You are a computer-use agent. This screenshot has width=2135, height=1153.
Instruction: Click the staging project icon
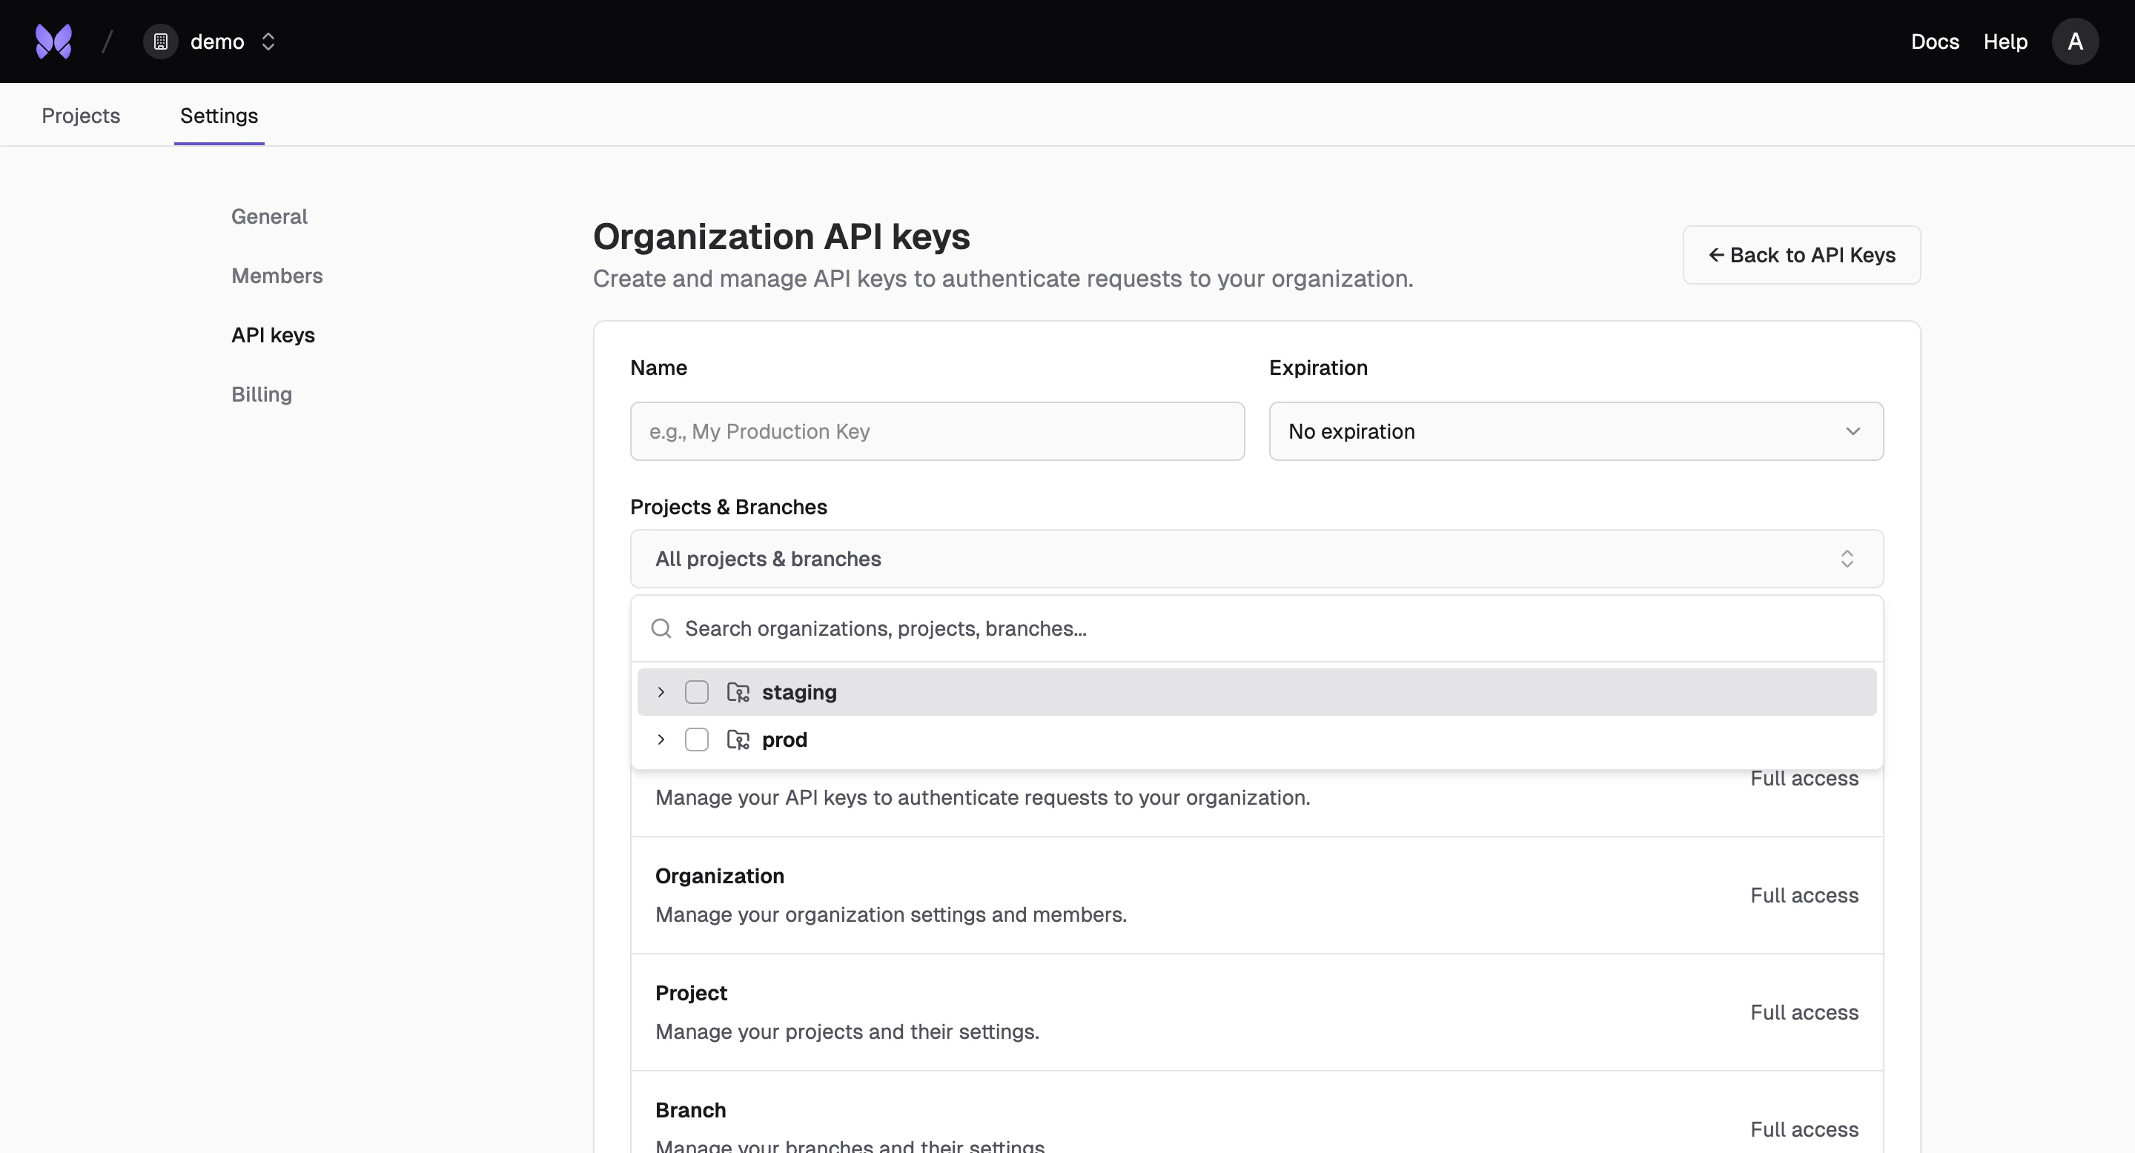click(738, 692)
